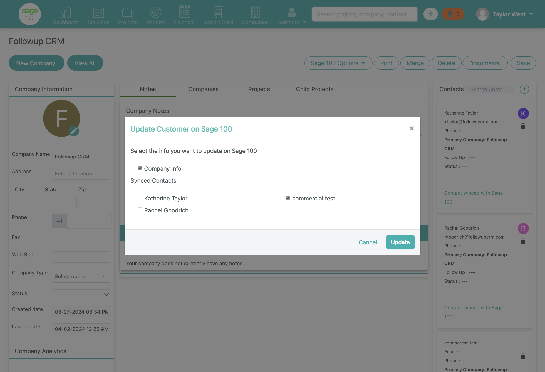This screenshot has width=545, height=372.
Task: Click Cancel in the dialog
Action: [368, 242]
